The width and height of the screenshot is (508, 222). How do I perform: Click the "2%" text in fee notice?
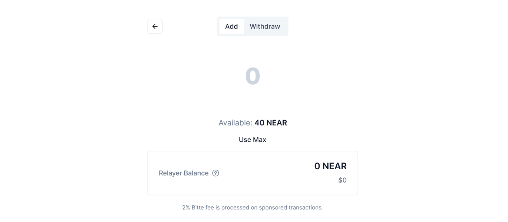pyautogui.click(x=186, y=208)
